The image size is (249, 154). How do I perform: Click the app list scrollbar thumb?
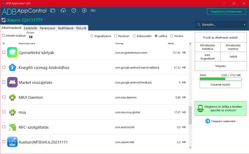pyautogui.click(x=190, y=115)
